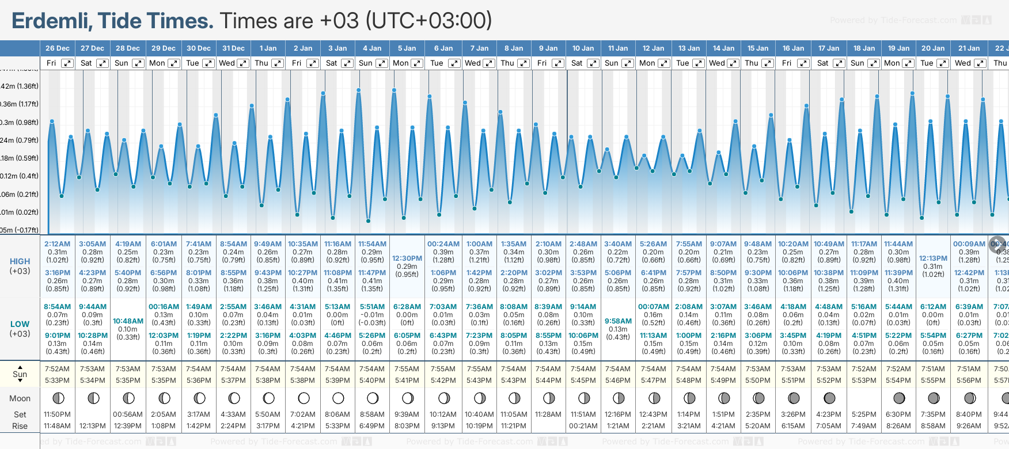This screenshot has width=1009, height=449.
Task: Click the full moon icon under 3 Jan
Action: (338, 398)
